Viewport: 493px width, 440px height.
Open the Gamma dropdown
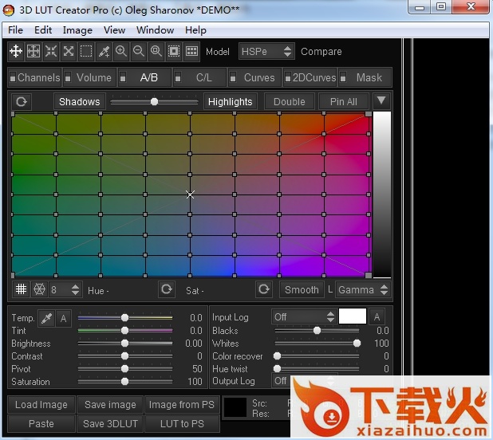coord(363,289)
